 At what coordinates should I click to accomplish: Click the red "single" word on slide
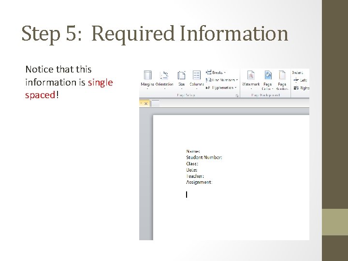tap(101, 83)
